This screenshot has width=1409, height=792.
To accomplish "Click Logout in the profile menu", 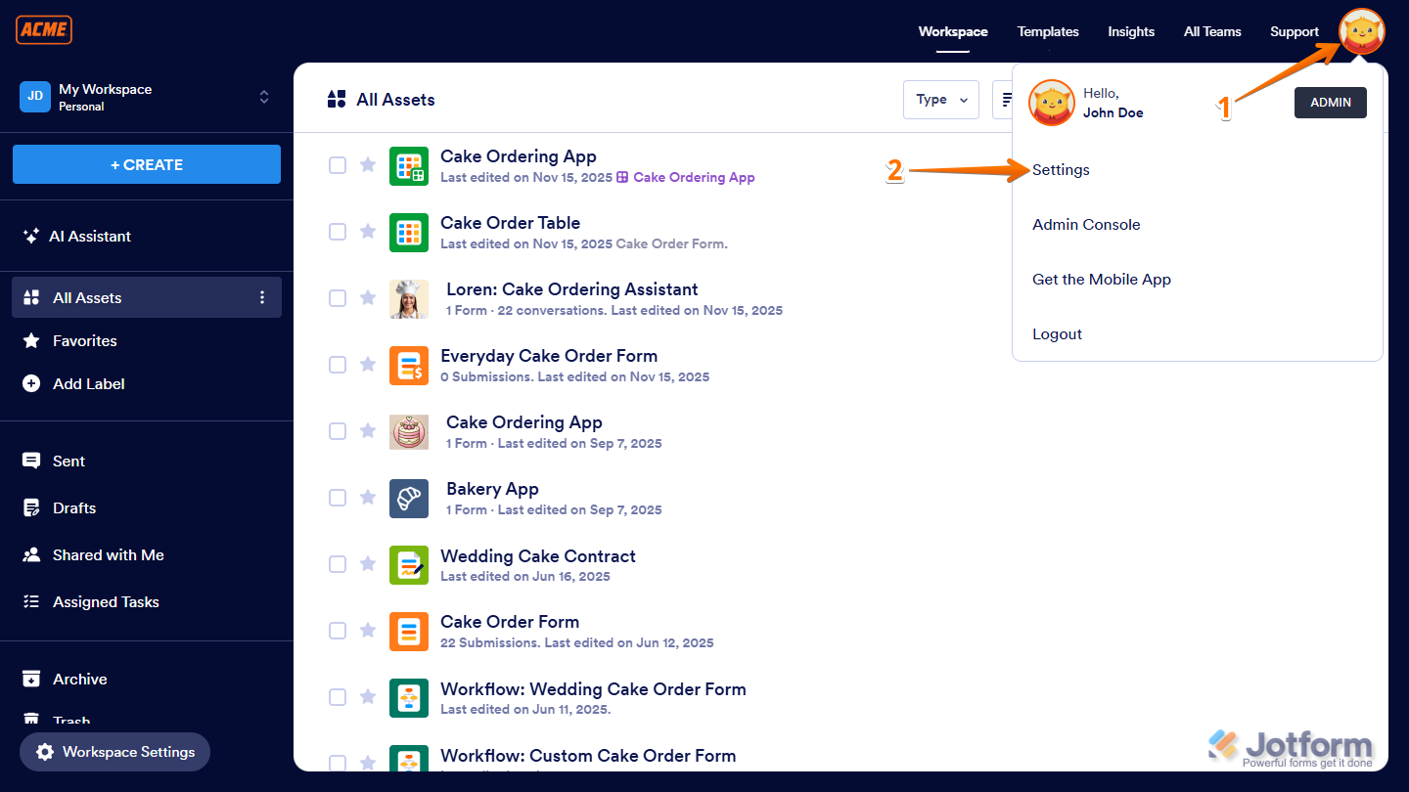I will point(1057,333).
